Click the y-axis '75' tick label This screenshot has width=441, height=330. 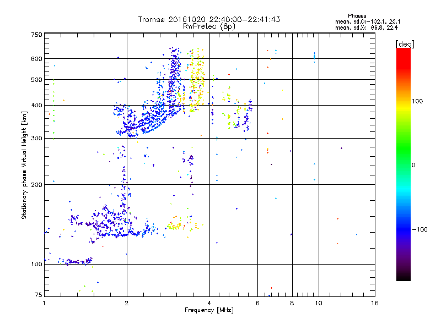tap(39, 295)
